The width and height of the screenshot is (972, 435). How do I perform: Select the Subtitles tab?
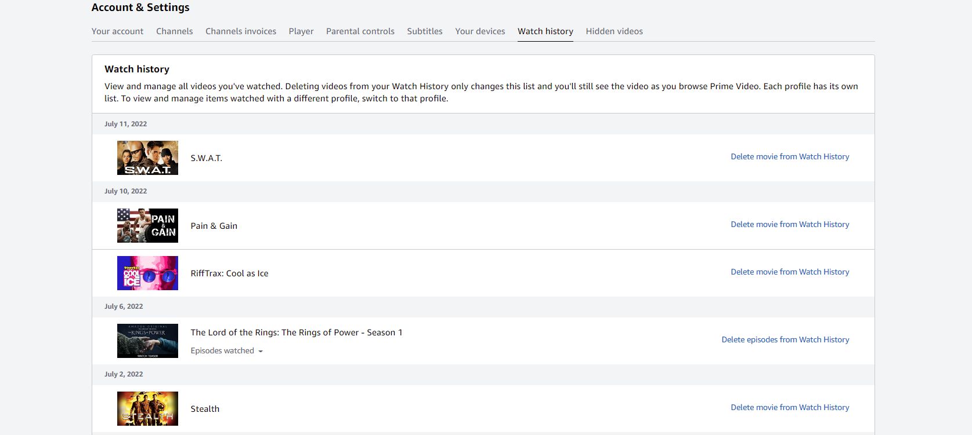coord(425,31)
